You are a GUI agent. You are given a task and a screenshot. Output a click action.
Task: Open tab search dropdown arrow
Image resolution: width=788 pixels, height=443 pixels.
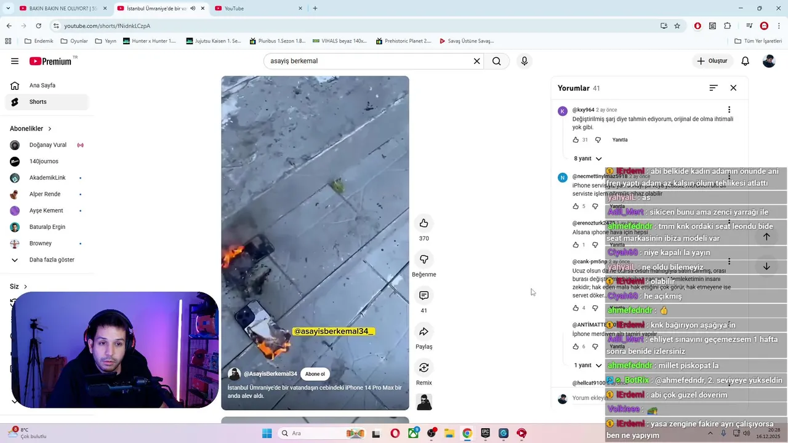click(8, 9)
